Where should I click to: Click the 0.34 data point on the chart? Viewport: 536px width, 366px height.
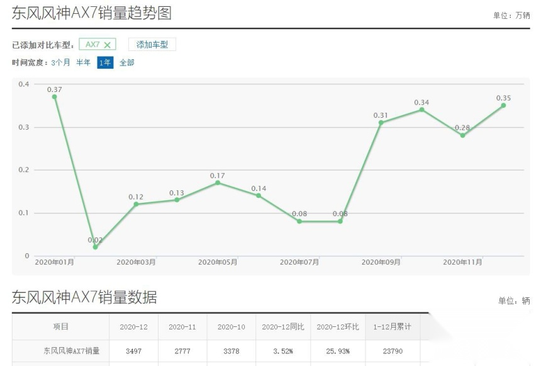click(422, 110)
